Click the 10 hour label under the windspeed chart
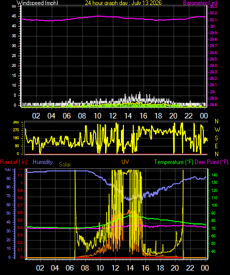 [97, 116]
